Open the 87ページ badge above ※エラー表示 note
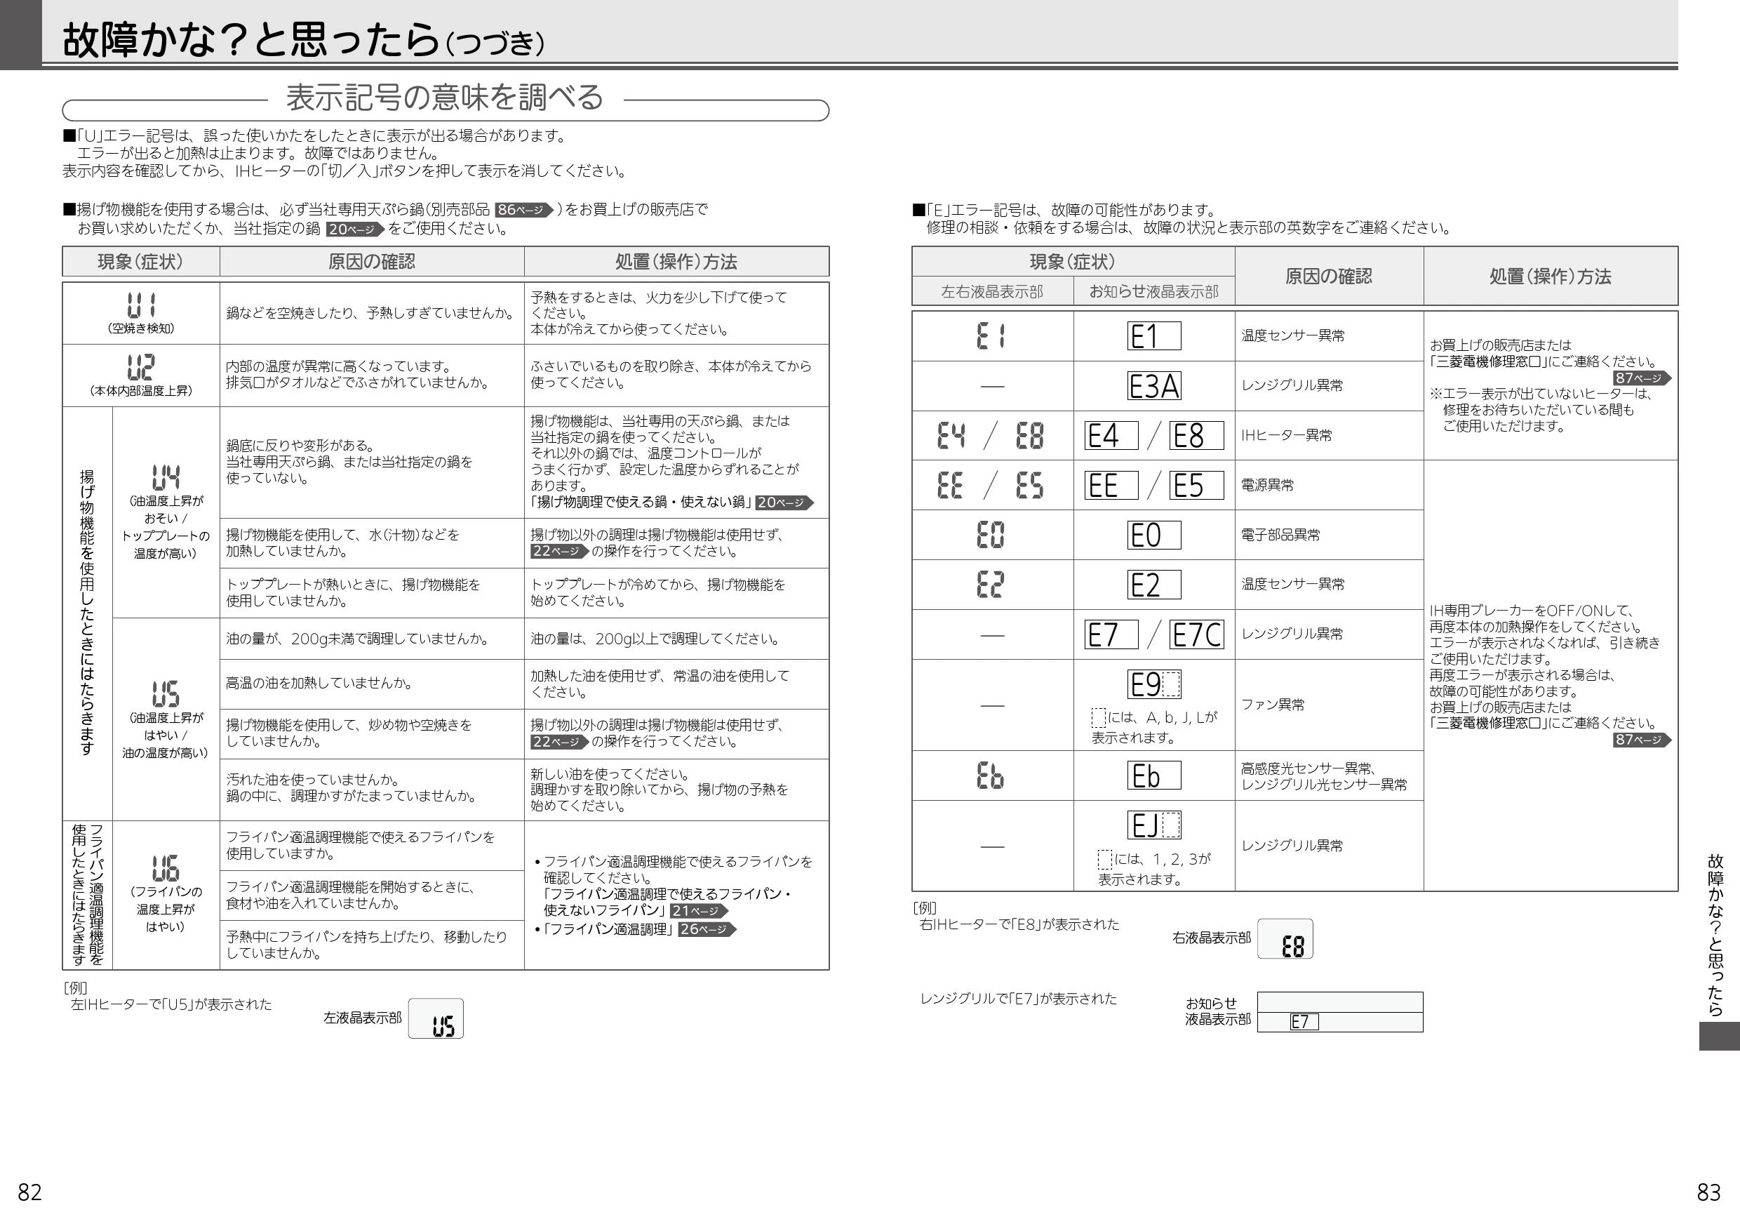1740x1231 pixels. click(x=1642, y=378)
